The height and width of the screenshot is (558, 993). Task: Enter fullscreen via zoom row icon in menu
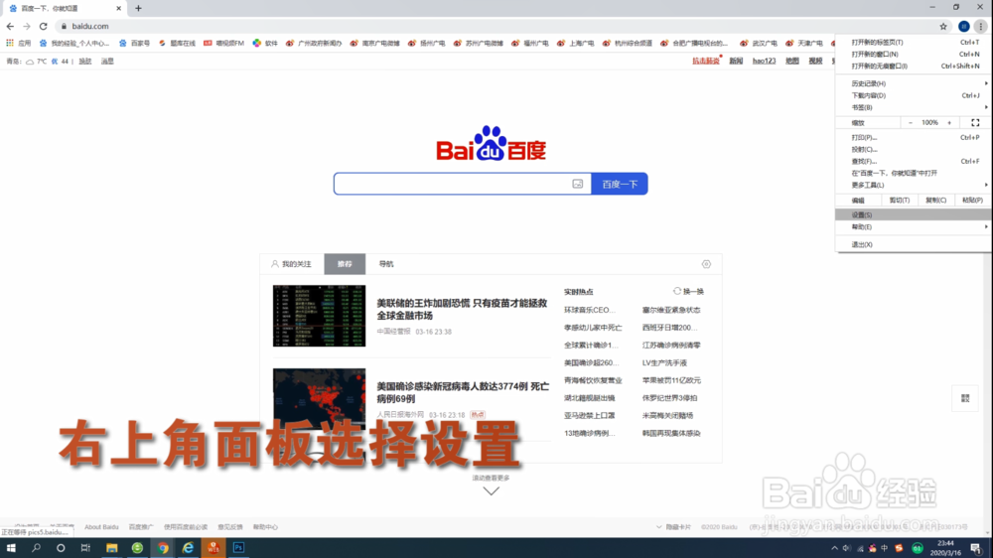click(975, 123)
